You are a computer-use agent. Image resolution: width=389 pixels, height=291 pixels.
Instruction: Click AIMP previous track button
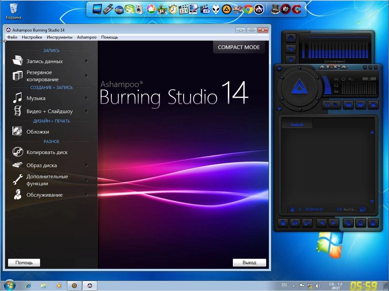(348, 105)
